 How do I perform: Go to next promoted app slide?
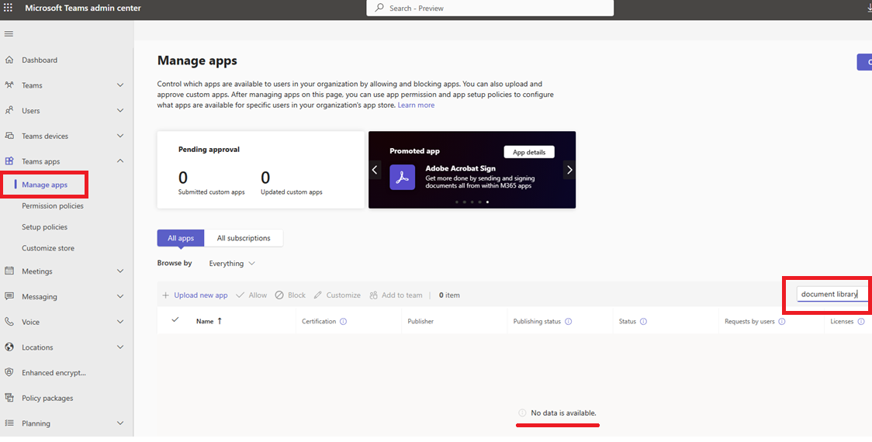click(569, 170)
